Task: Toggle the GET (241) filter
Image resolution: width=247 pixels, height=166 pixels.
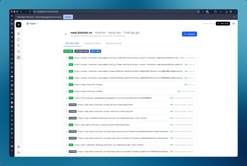Action: [68, 51]
